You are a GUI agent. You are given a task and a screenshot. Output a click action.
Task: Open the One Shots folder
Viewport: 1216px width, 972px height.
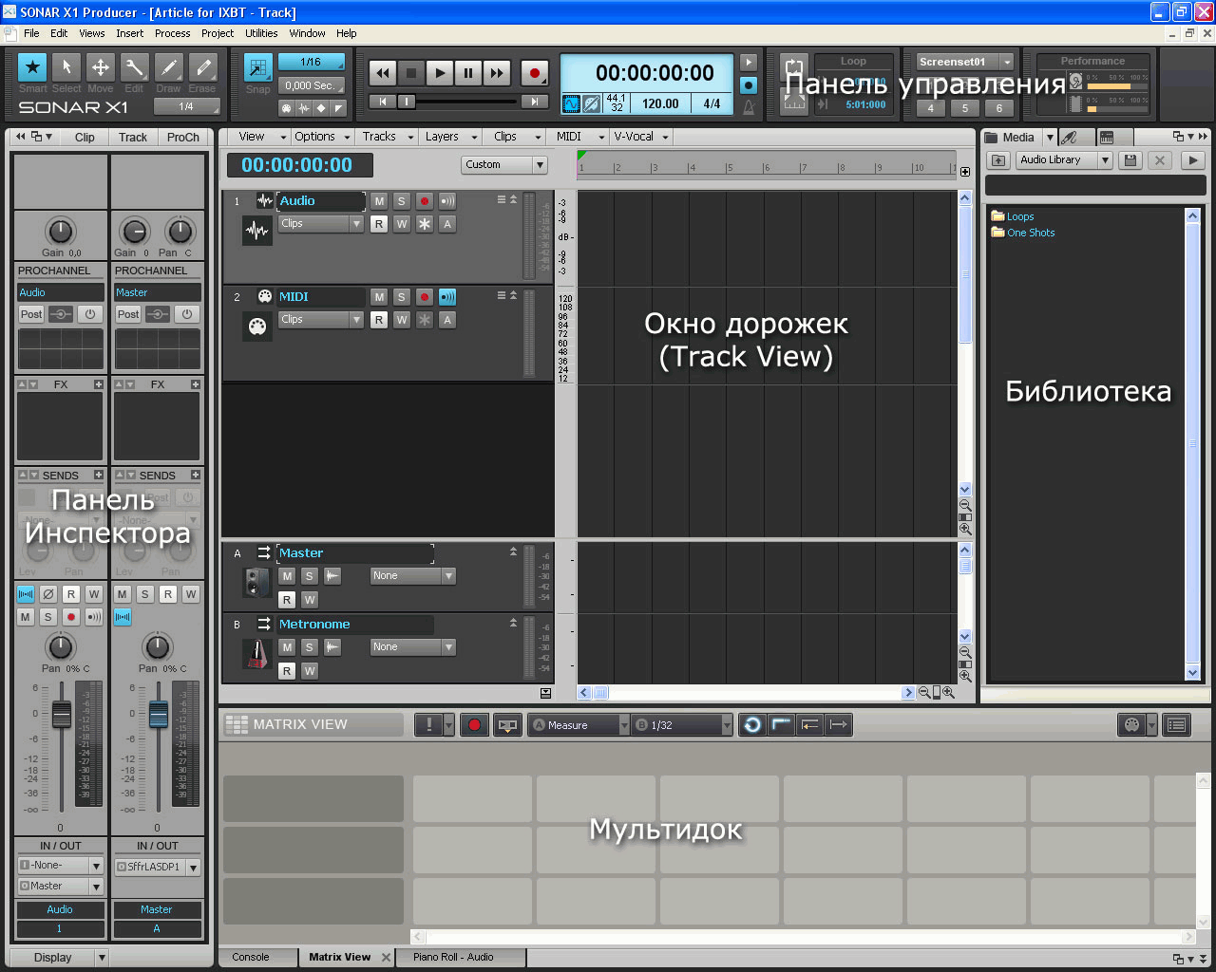coord(1023,233)
